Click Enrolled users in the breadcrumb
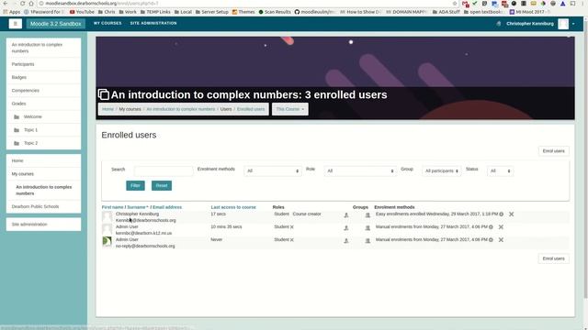Viewport: 588px width, 330px height. point(251,109)
